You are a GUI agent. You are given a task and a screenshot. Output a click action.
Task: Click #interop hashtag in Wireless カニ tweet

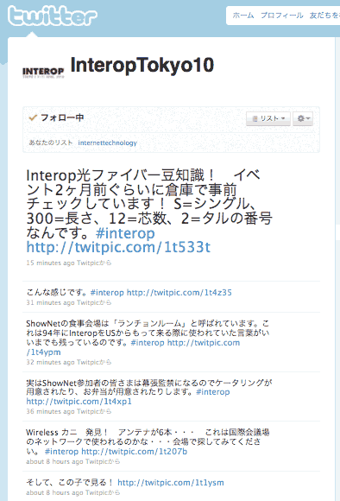[61, 451]
